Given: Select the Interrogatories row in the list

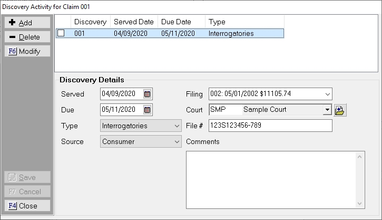Looking at the screenshot, I should [x=231, y=33].
